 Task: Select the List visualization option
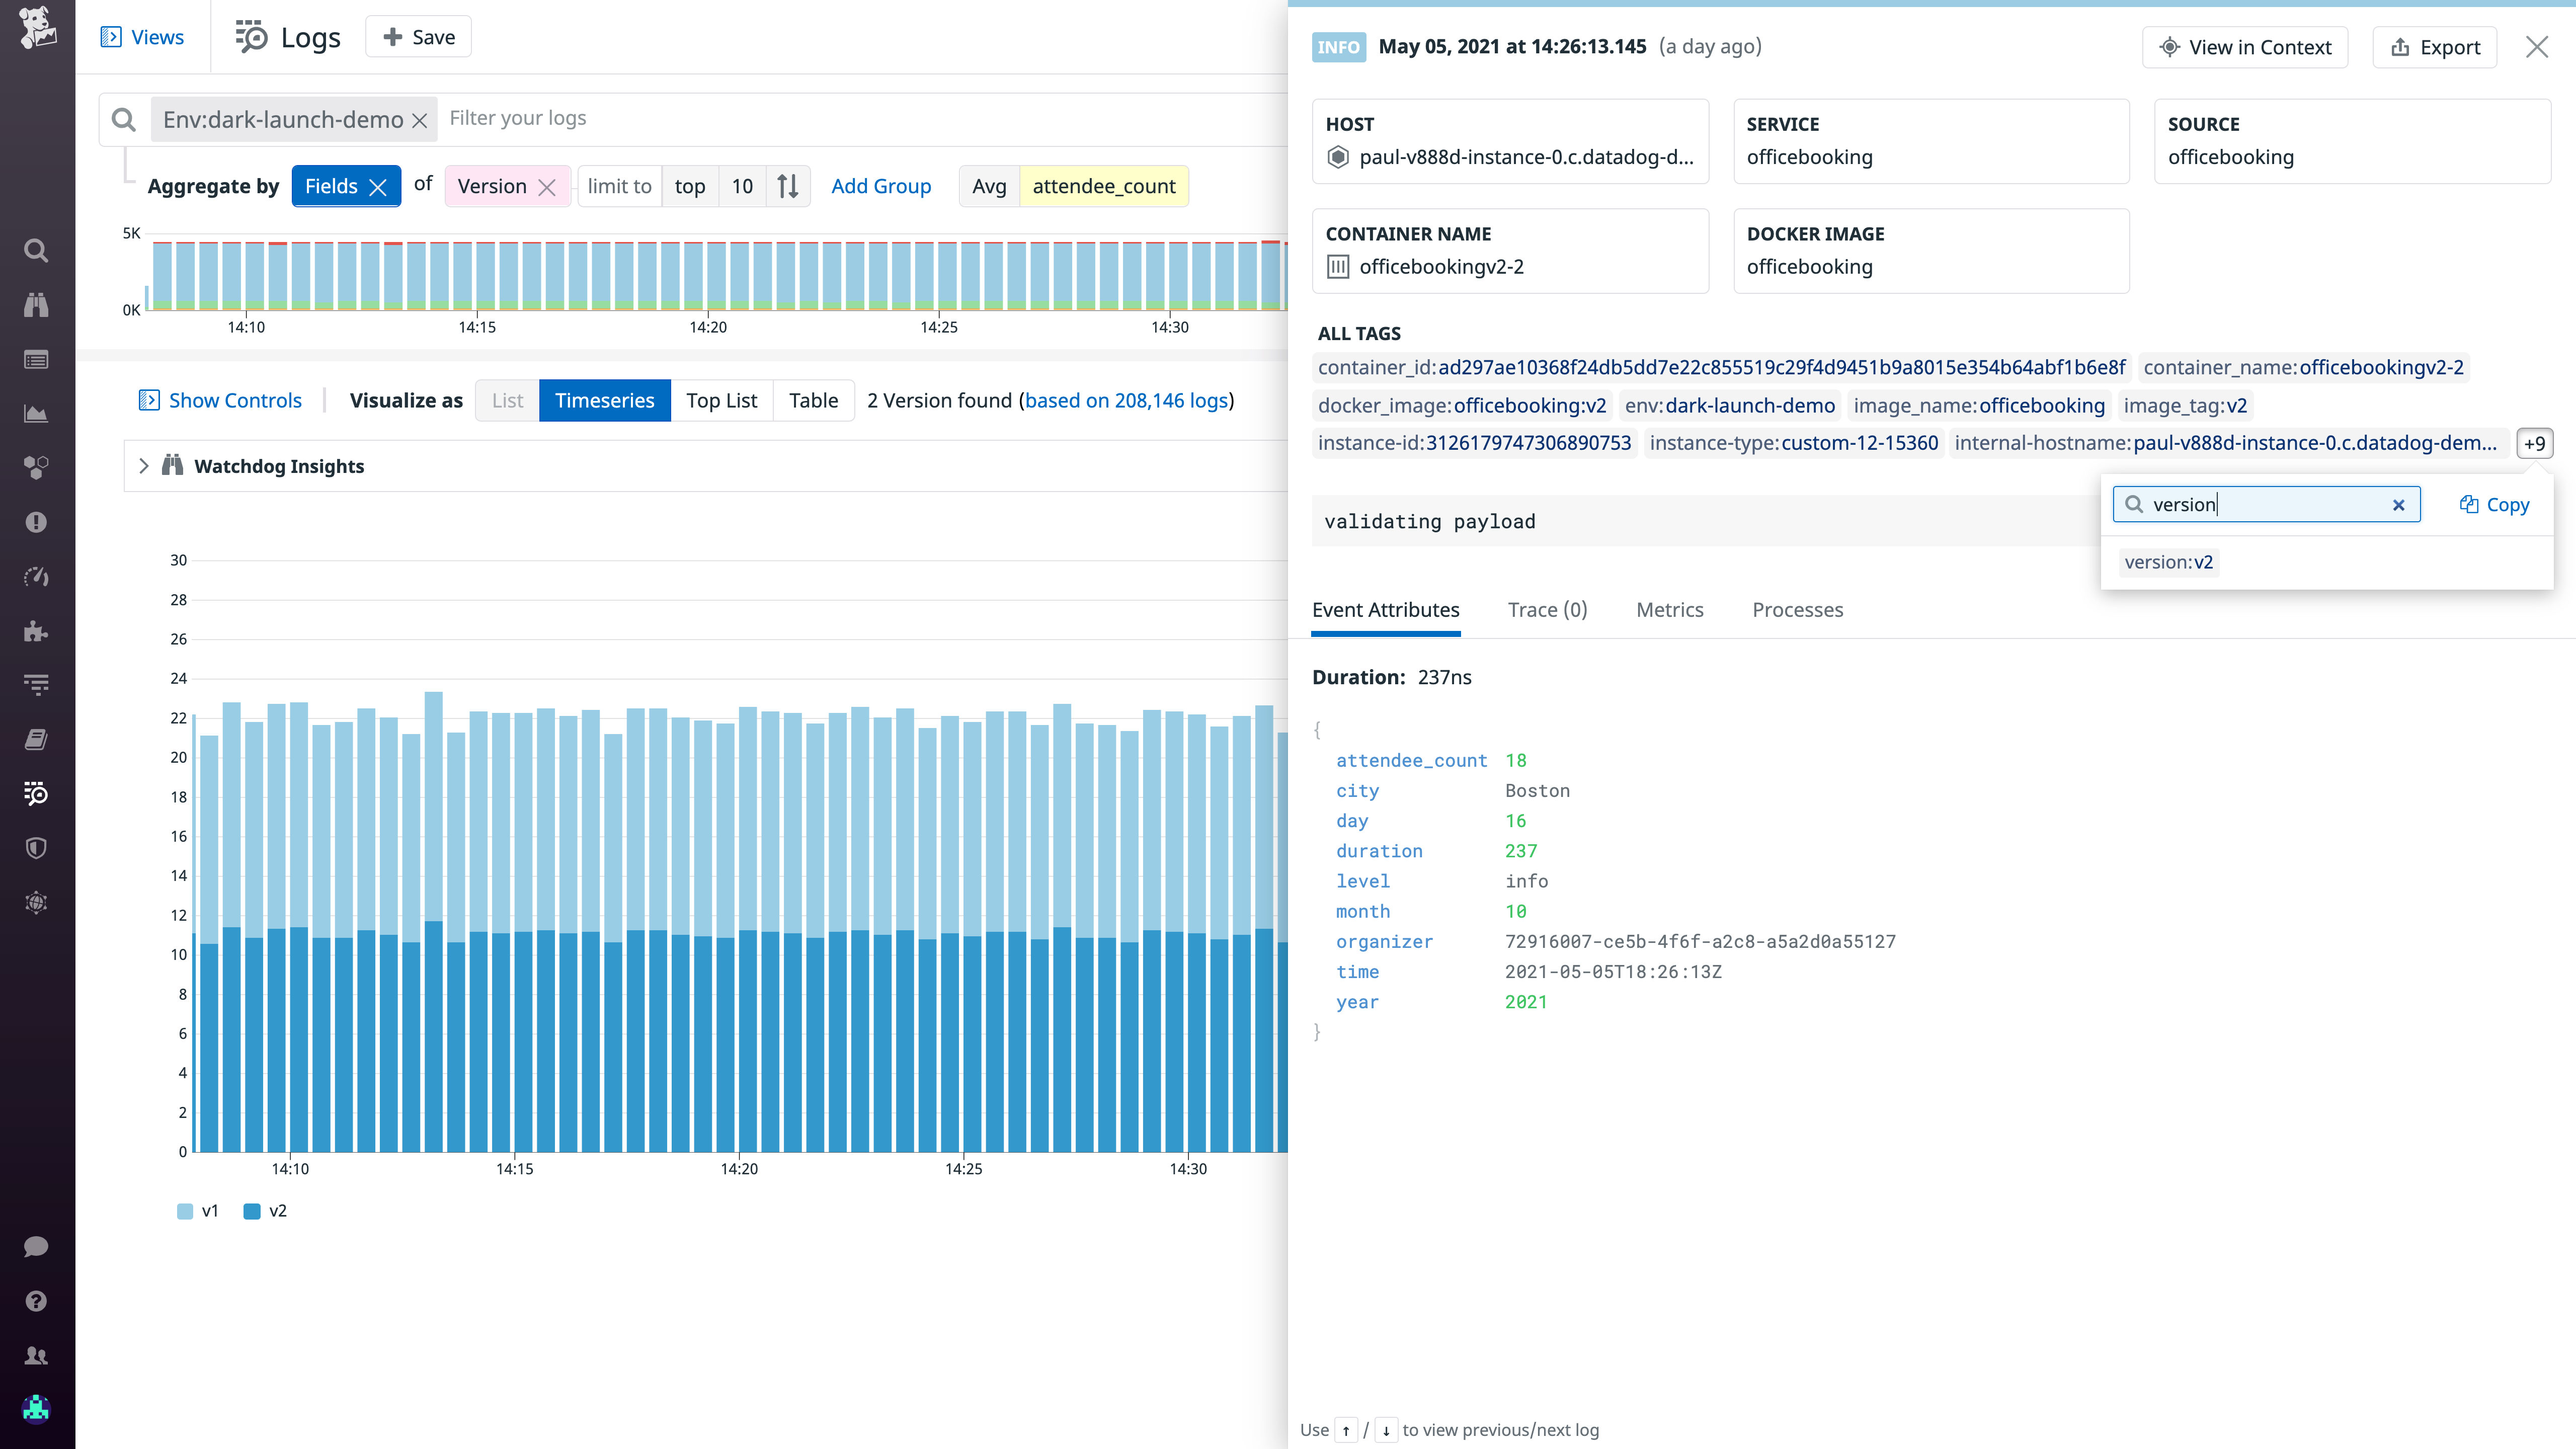click(506, 400)
